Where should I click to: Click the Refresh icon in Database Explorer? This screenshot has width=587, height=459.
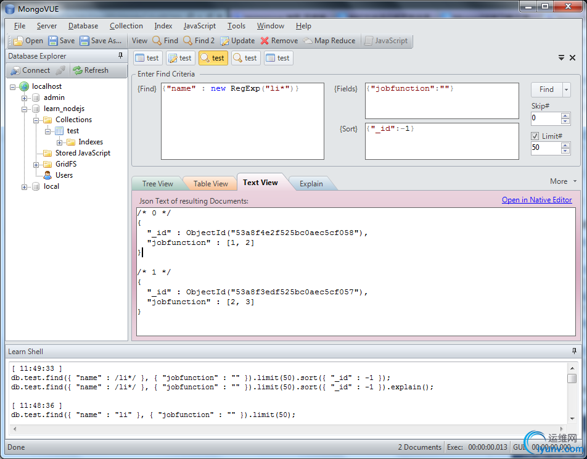[x=78, y=70]
